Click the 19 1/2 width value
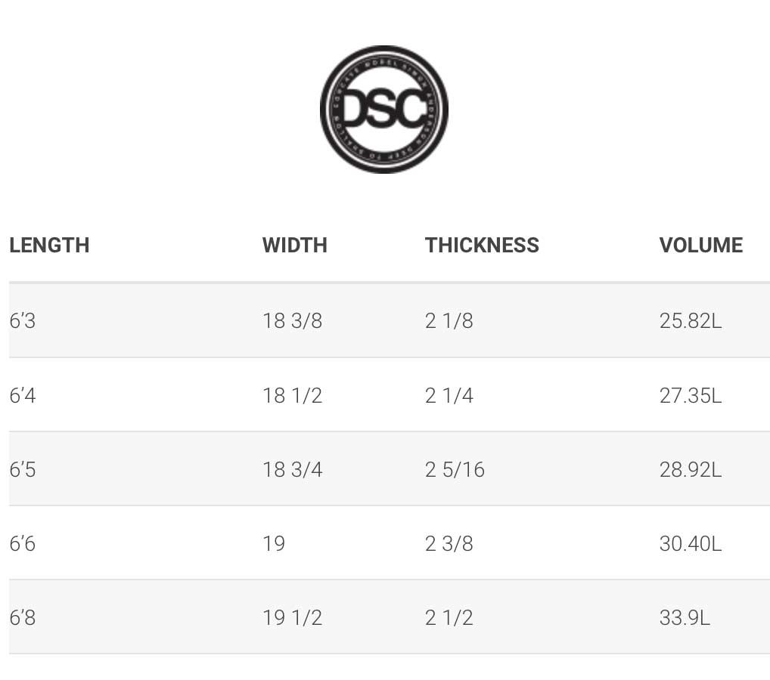The height and width of the screenshot is (680, 770). (x=292, y=618)
